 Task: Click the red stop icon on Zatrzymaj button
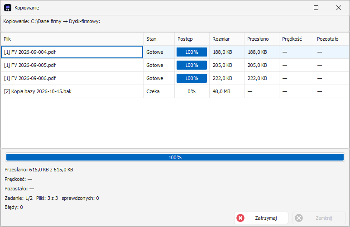coord(240,218)
